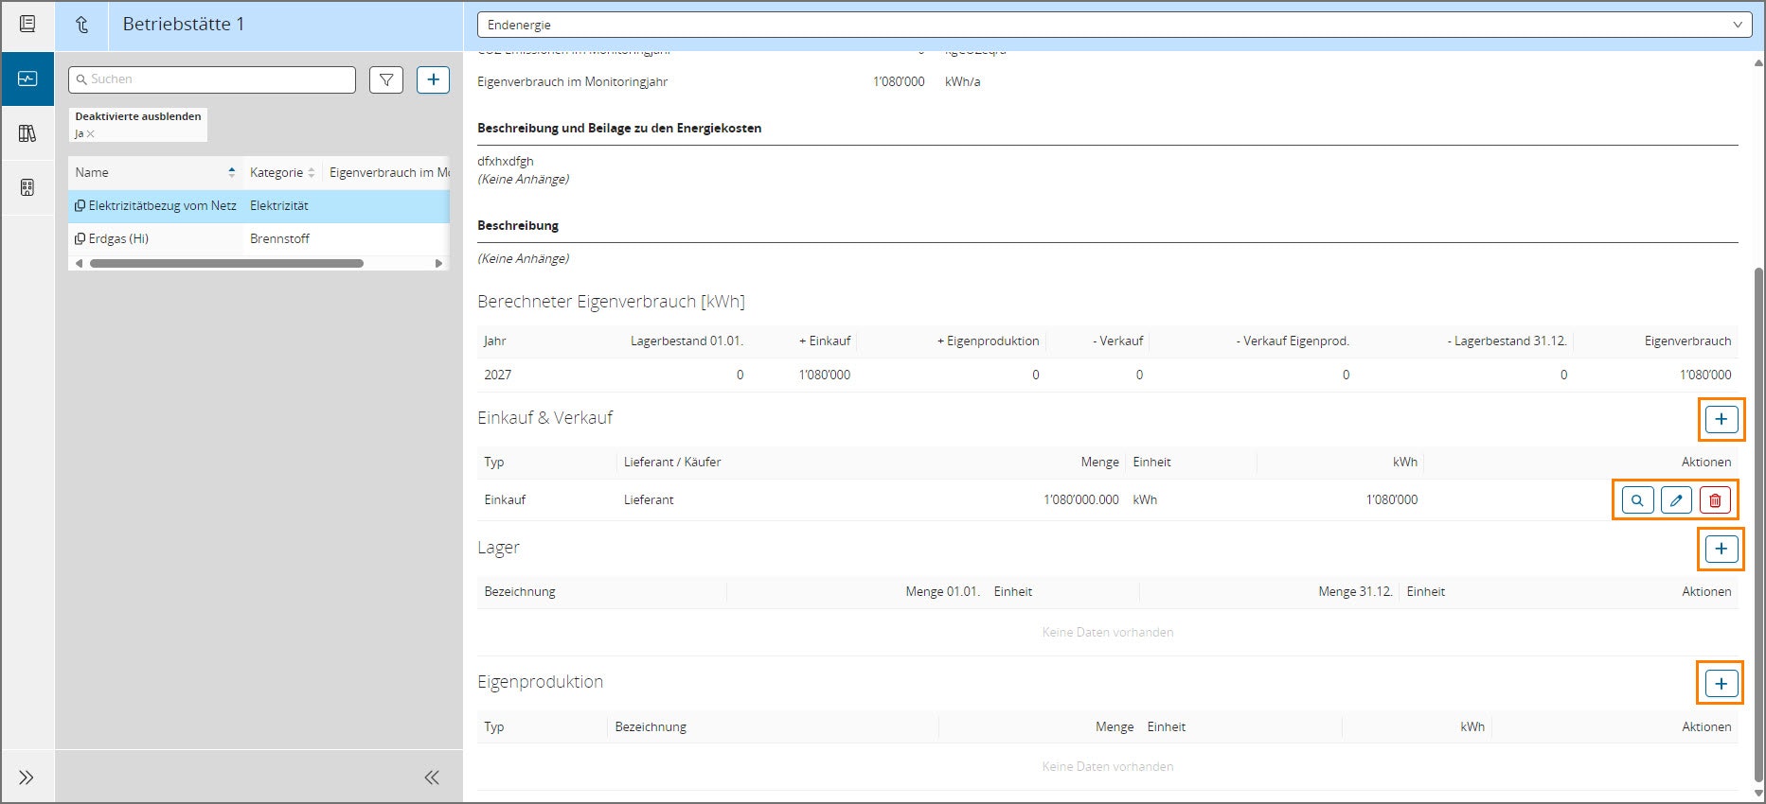Screen dimensions: 1766x804
Task: View Einkauf row details with magnifier icon
Action: click(1637, 500)
